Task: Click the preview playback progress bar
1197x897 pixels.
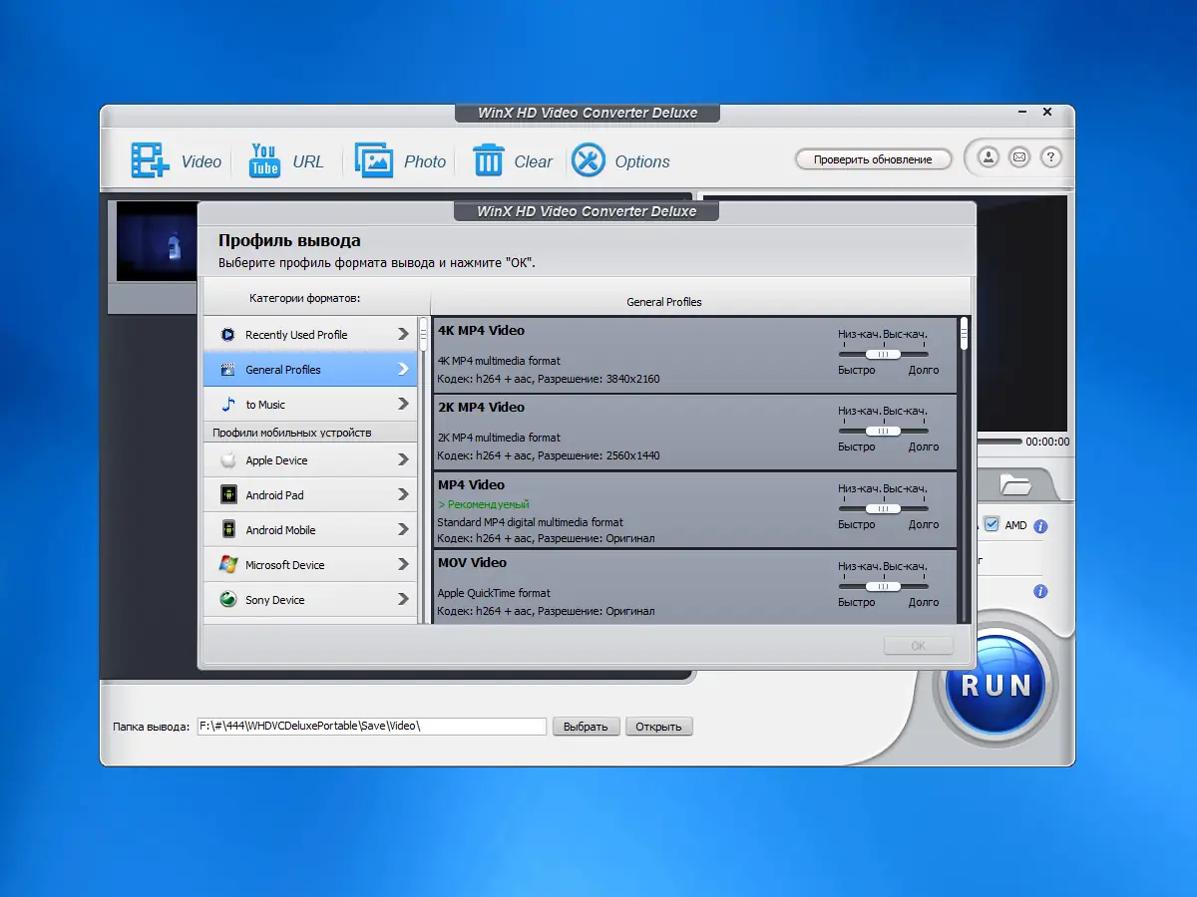Action: 1000,442
